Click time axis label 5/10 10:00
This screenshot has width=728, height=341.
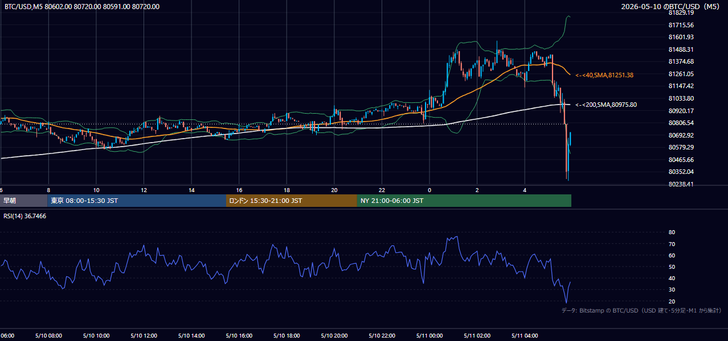95,336
